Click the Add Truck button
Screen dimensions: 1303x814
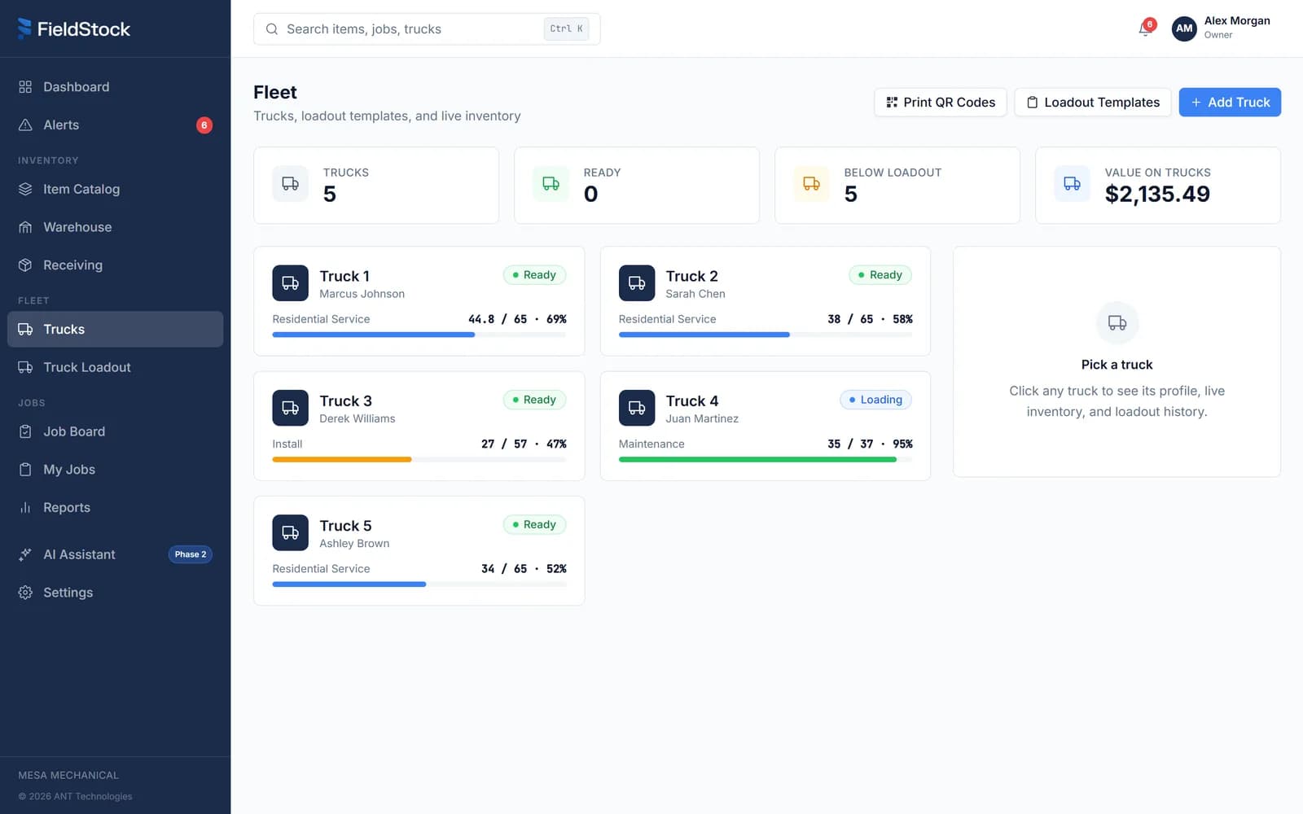pyautogui.click(x=1230, y=103)
